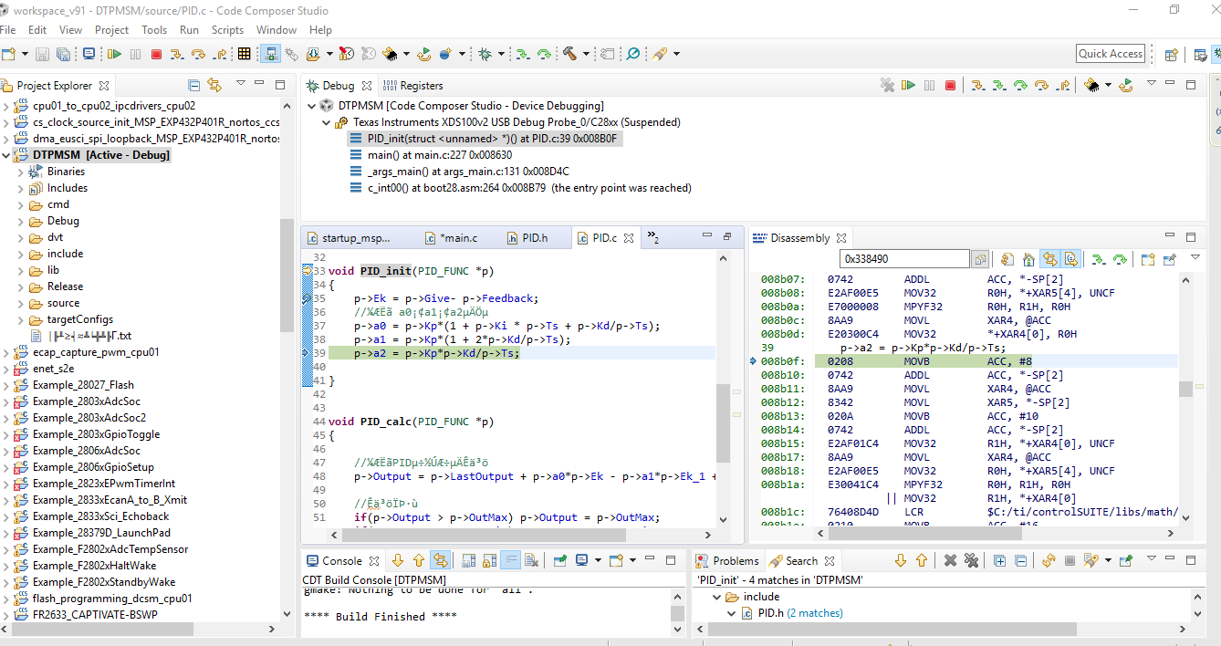The height and width of the screenshot is (646, 1221).
Task: Terminate debug session from Debug view toolbar
Action: tap(950, 86)
